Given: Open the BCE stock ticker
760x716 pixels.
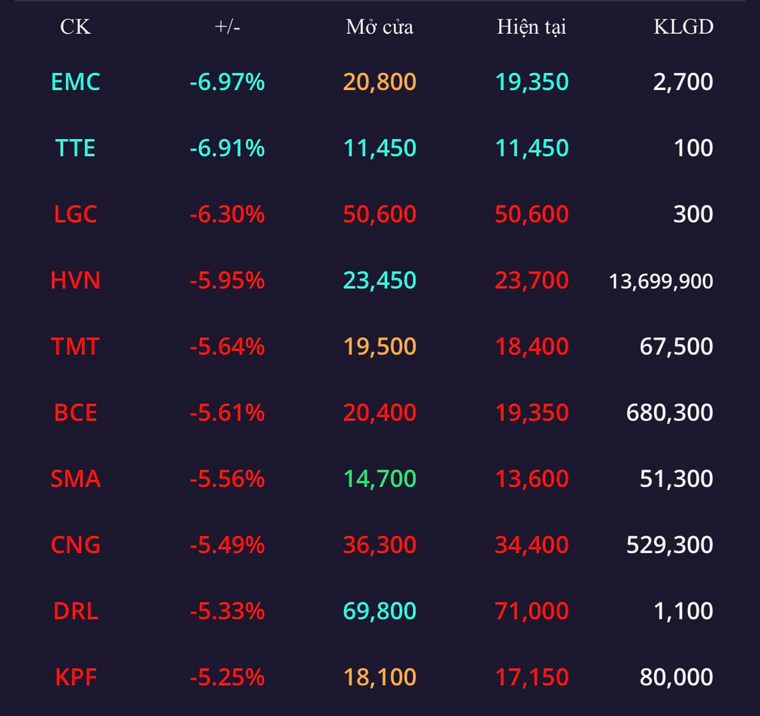Looking at the screenshot, I should coord(75,413).
